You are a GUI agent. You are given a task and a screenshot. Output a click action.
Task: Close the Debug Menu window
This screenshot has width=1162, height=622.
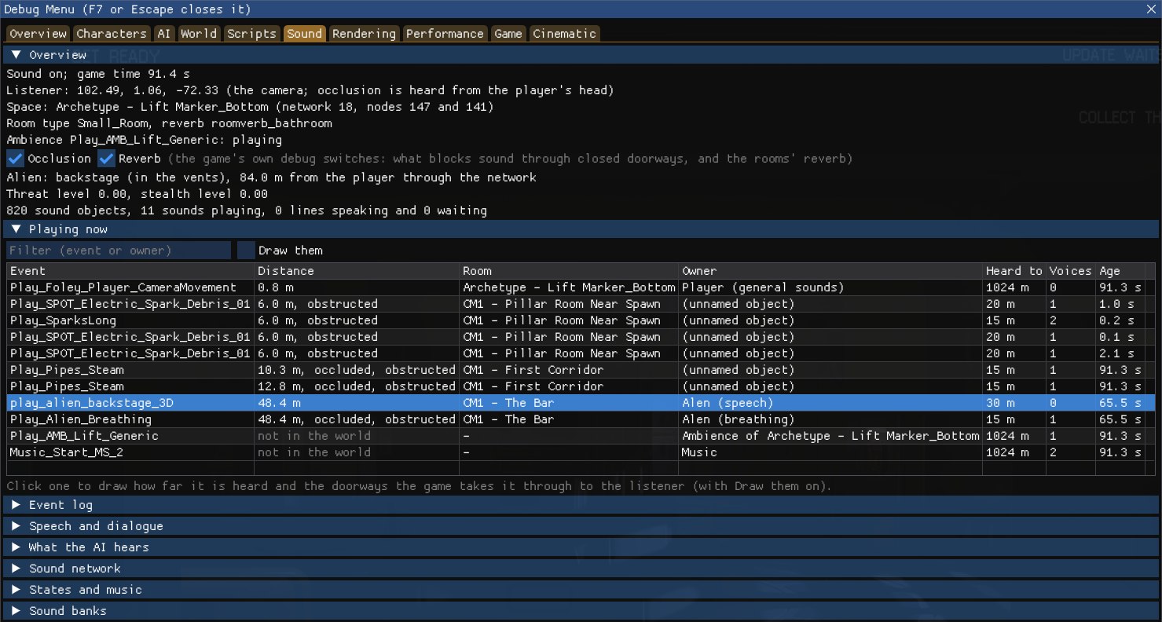1151,9
